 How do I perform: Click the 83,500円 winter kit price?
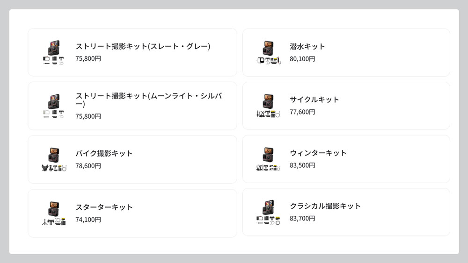[302, 165]
